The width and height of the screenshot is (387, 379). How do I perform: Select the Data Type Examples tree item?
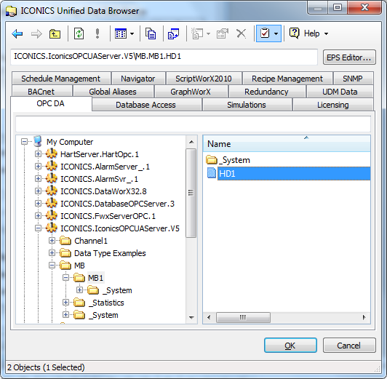tap(110, 253)
